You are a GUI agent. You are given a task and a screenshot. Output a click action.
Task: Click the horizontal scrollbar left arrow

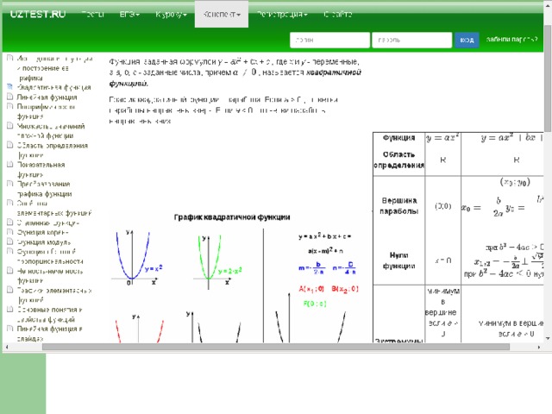[x=6, y=347]
